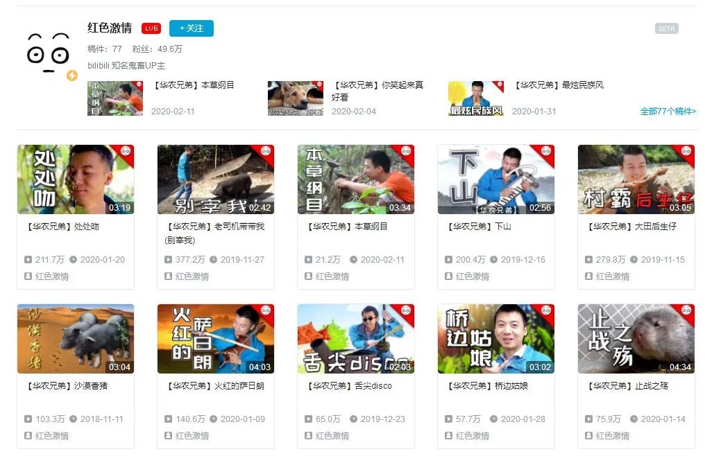Click the 【华农兄弟】止战之殇 title
Image resolution: width=705 pixels, height=456 pixels.
(x=627, y=386)
